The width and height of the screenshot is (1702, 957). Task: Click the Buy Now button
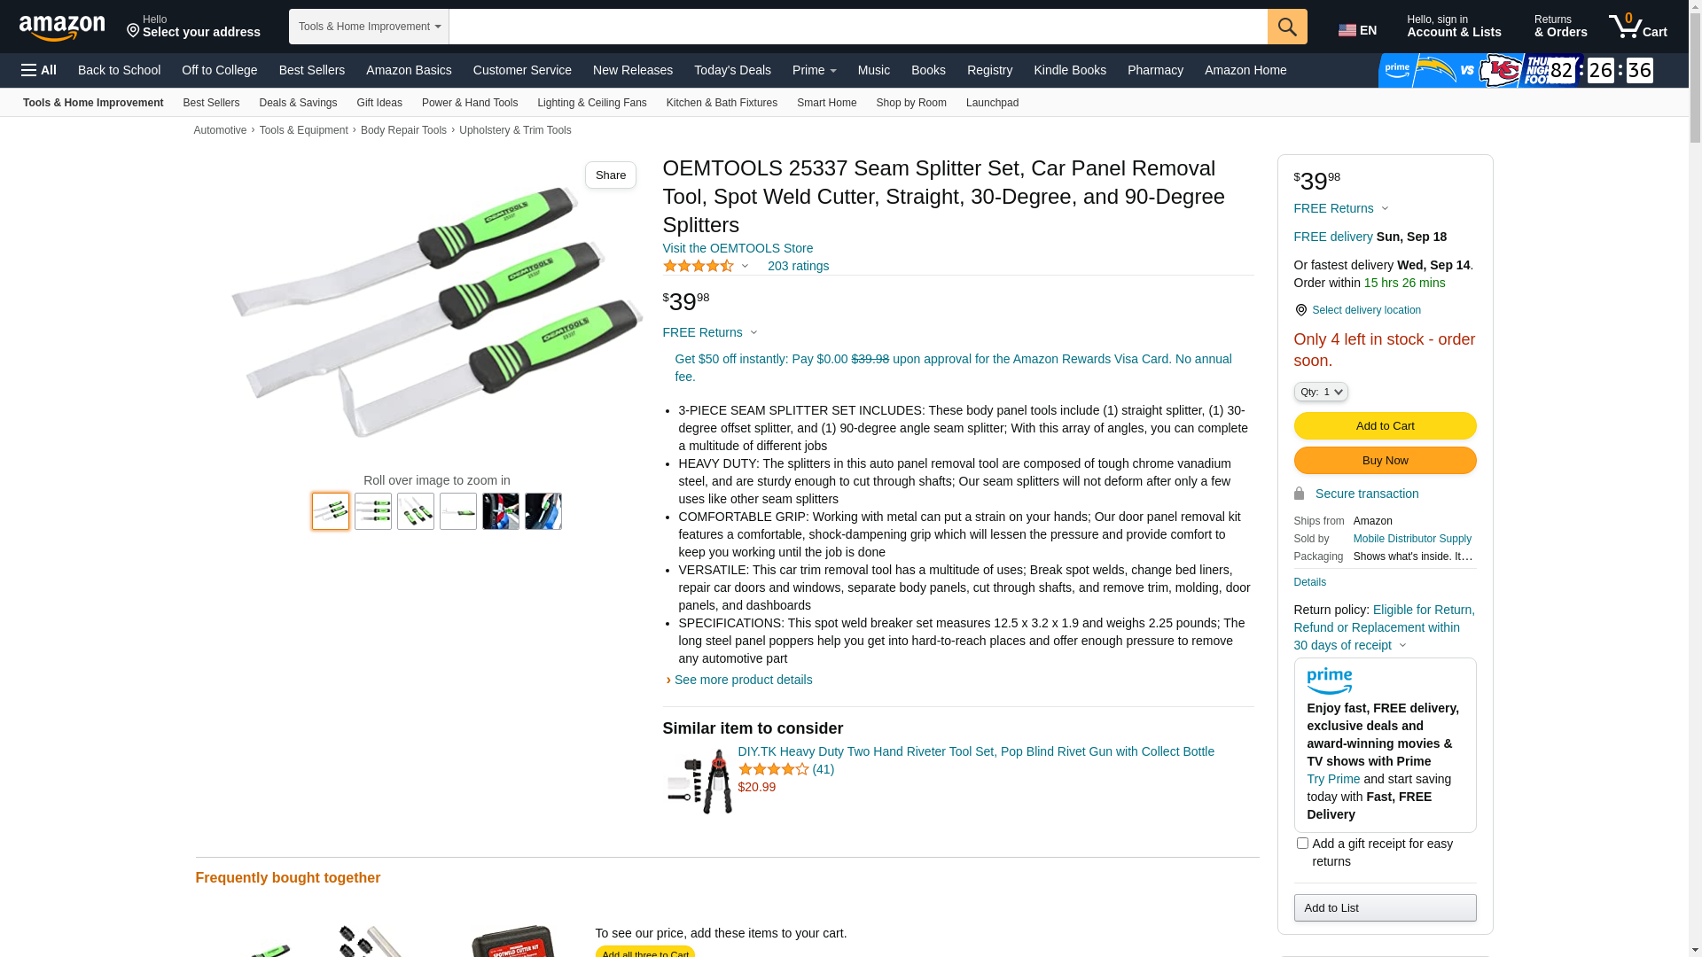pos(1385,461)
